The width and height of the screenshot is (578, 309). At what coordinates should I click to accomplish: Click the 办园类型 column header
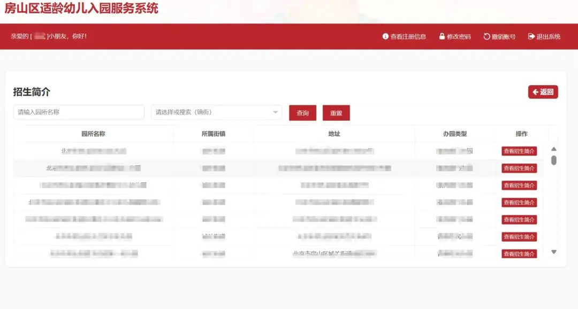pos(455,134)
